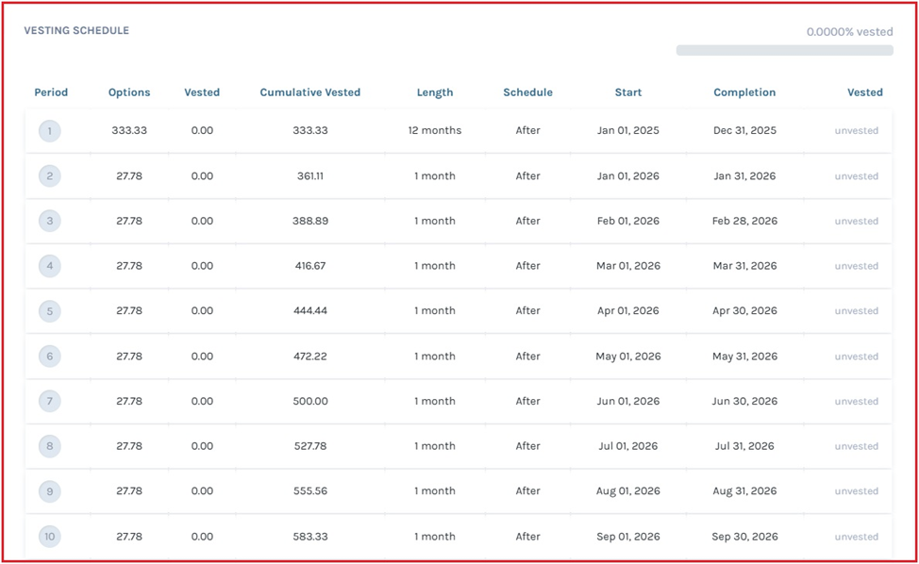Sort the table by Start date
Screen dimensions: 919x564
tap(627, 91)
